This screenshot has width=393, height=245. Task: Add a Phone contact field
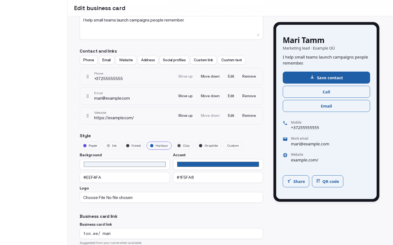coord(89,60)
